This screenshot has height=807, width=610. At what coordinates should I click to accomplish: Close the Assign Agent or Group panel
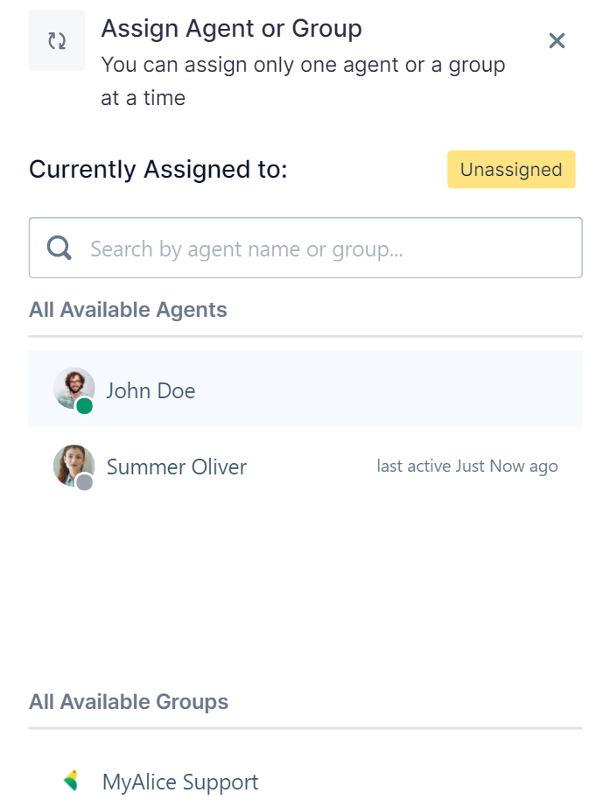click(557, 40)
